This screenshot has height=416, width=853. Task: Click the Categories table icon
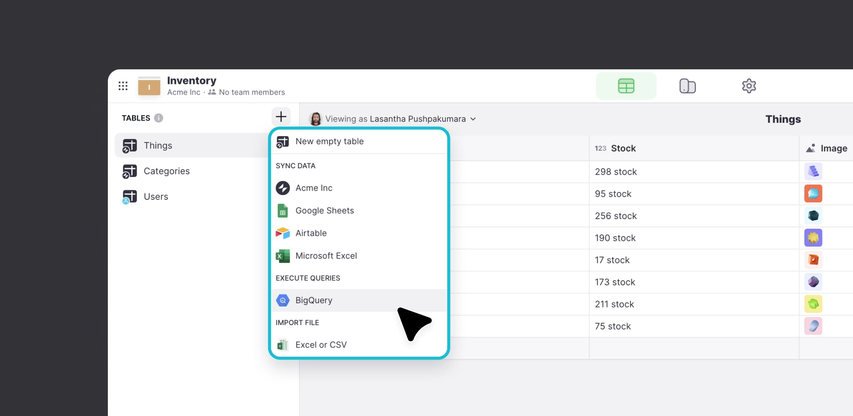tap(129, 171)
